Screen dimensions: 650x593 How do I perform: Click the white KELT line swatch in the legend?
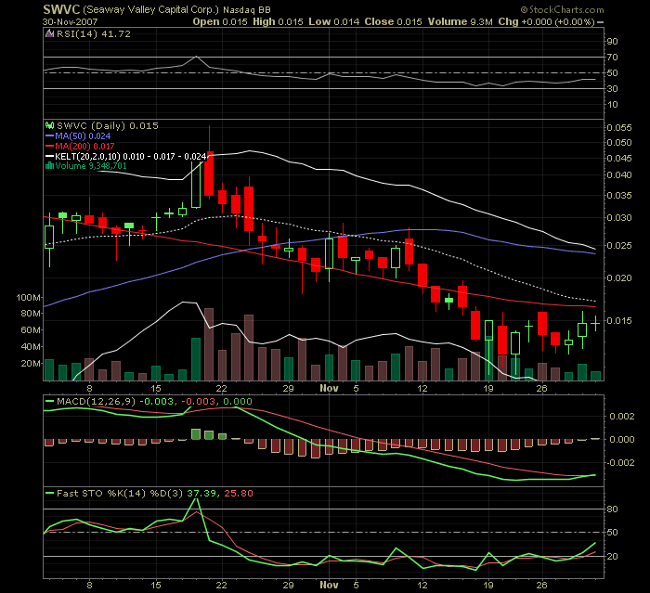(50, 156)
